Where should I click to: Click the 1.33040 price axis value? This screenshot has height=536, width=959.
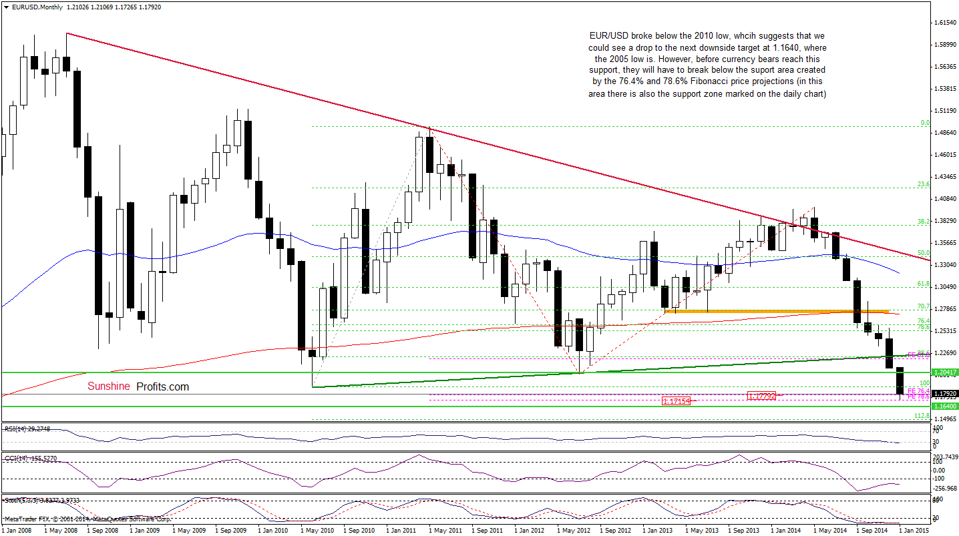(946, 265)
